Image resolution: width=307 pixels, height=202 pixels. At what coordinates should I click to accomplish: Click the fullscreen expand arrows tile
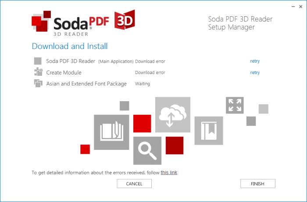tap(235, 105)
